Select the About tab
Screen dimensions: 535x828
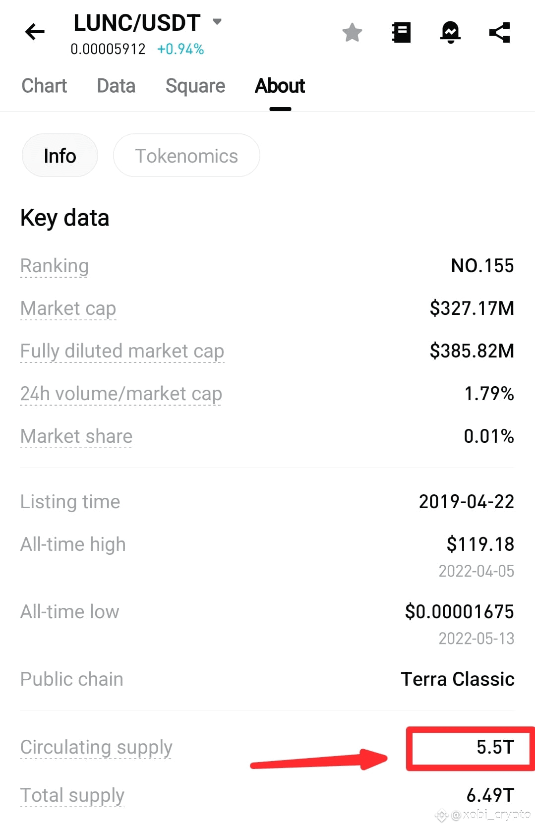click(280, 86)
